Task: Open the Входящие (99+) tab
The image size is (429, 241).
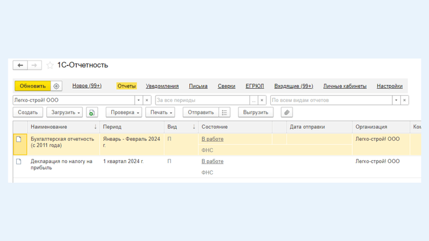Action: tap(293, 86)
